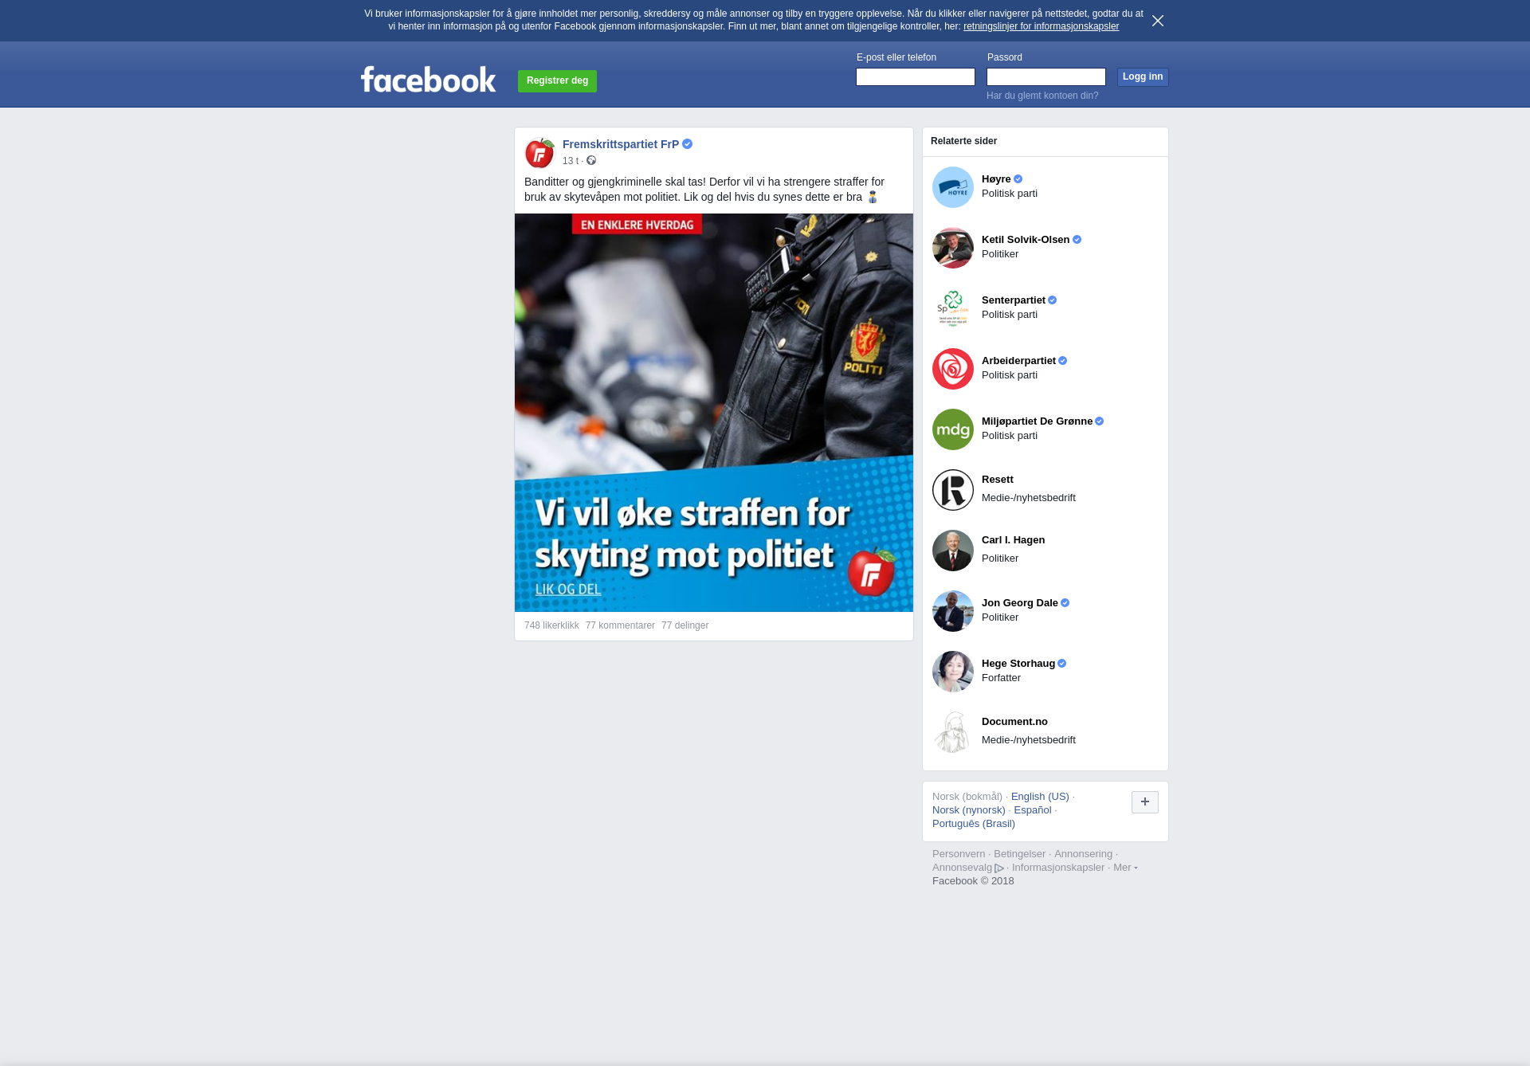
Task: Switch language to Español
Action: [1033, 810]
